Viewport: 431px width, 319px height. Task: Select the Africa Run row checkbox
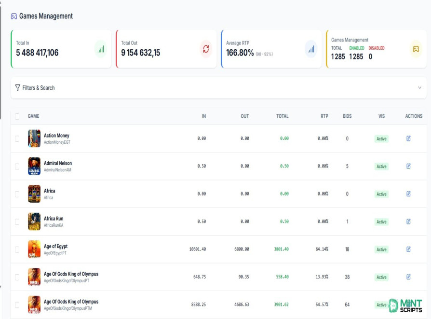coord(17,222)
